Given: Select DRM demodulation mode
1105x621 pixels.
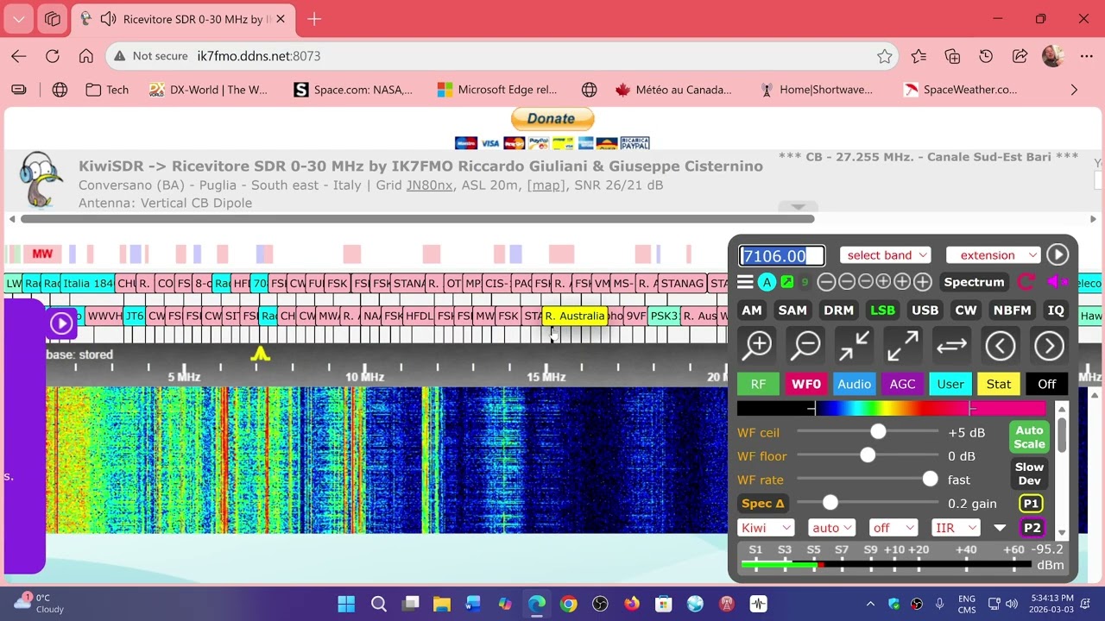Looking at the screenshot, I should [x=838, y=310].
